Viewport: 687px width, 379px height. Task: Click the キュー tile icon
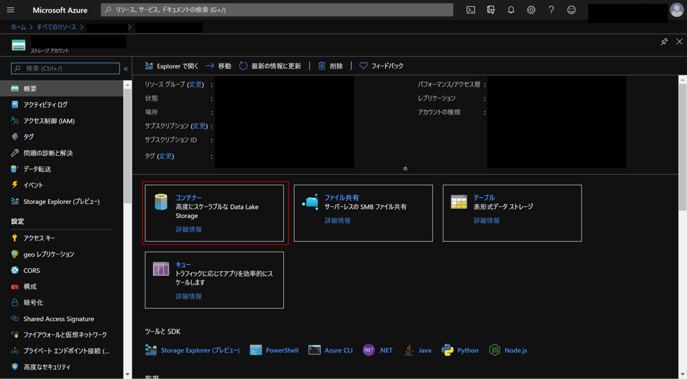161,269
